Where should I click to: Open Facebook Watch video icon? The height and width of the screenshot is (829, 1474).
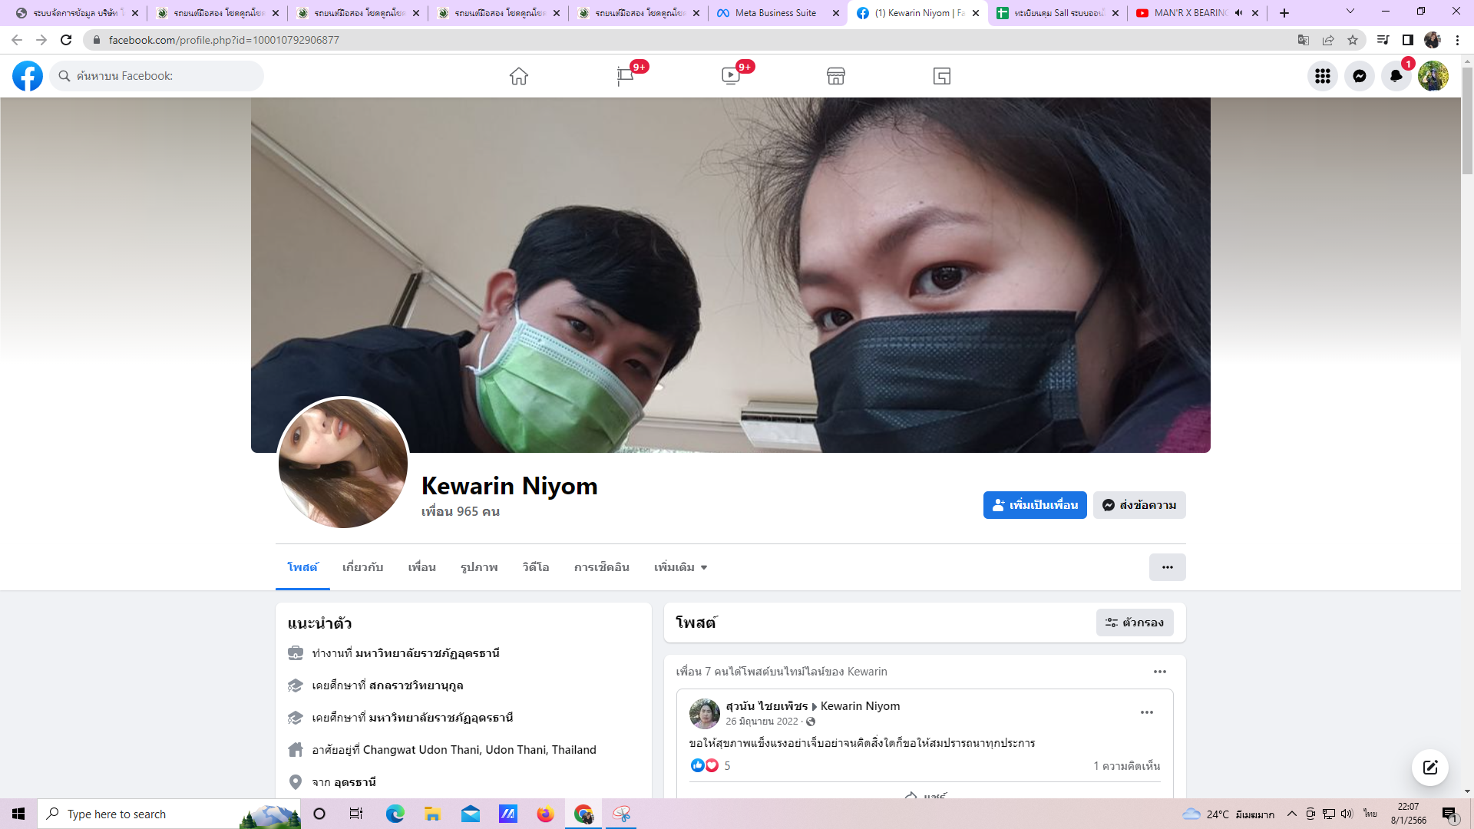[x=730, y=76]
